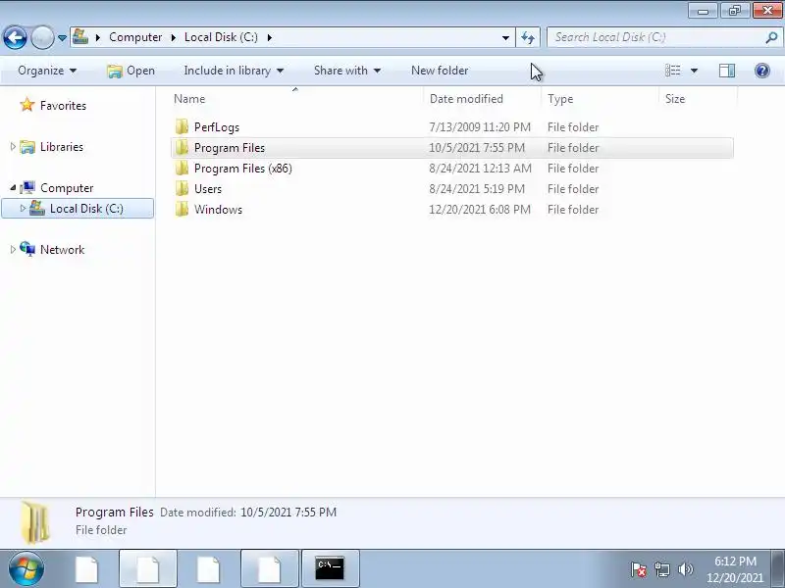The width and height of the screenshot is (785, 588).
Task: Expand the Libraries tree node
Action: (13, 146)
